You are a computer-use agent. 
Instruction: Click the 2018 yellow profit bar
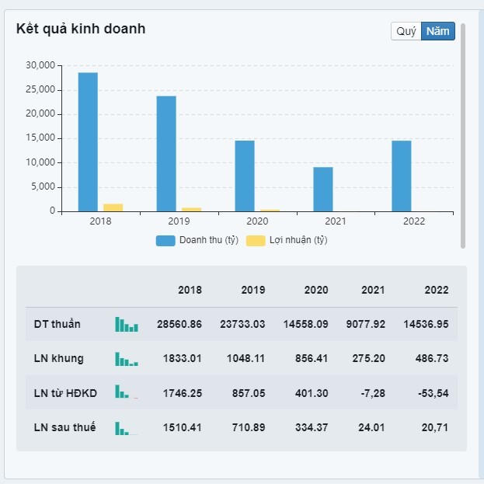[x=113, y=207]
